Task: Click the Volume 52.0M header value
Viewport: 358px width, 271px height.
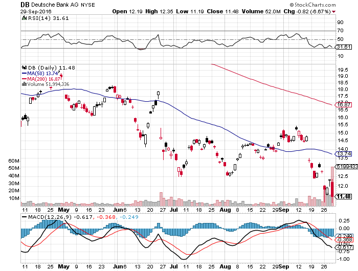Action: click(261, 11)
